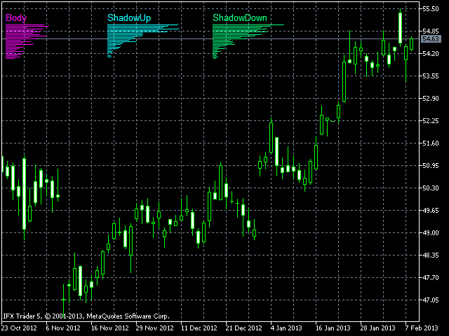
Task: Click the ShadowUp histogram label
Action: tap(129, 17)
